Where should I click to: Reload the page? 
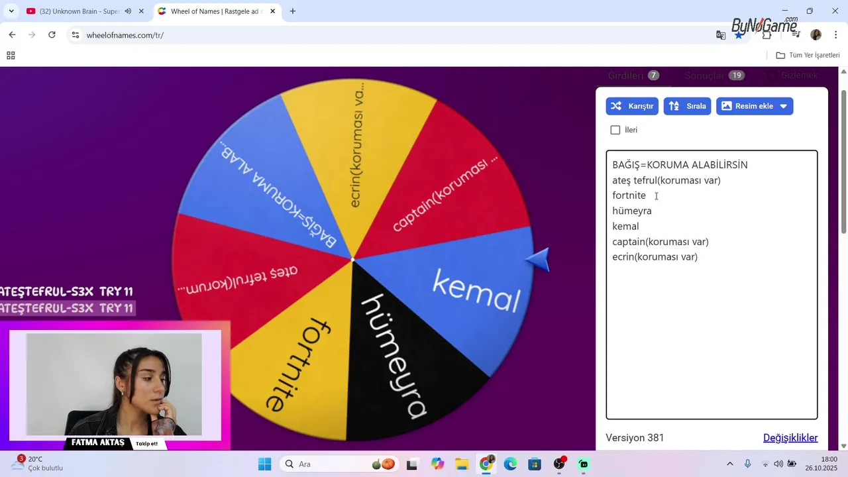pos(52,34)
